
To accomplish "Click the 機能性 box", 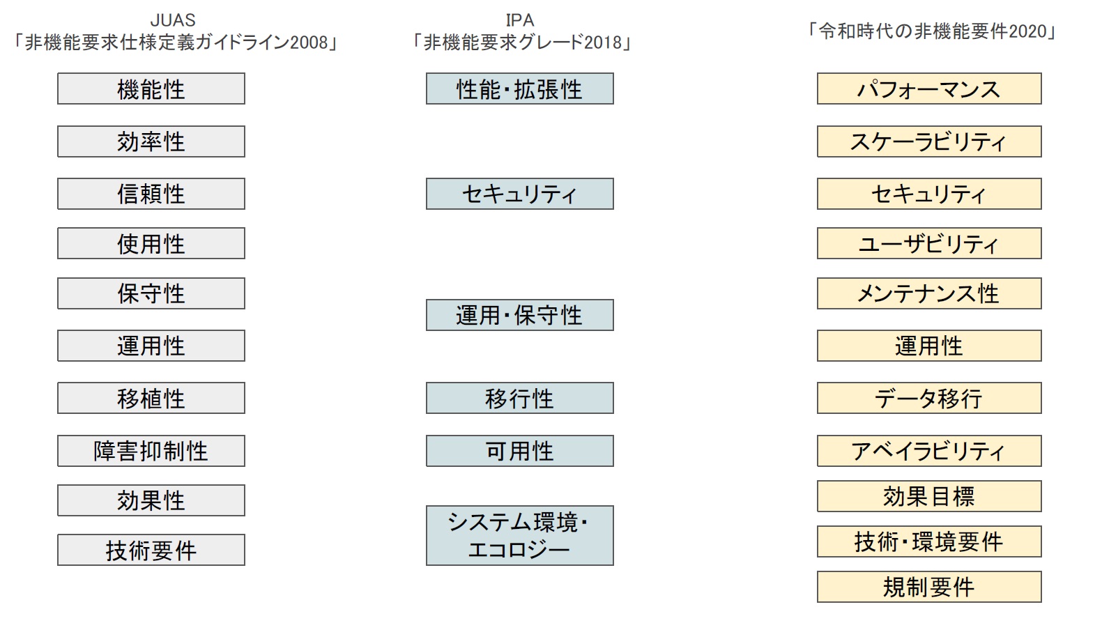I will (151, 89).
